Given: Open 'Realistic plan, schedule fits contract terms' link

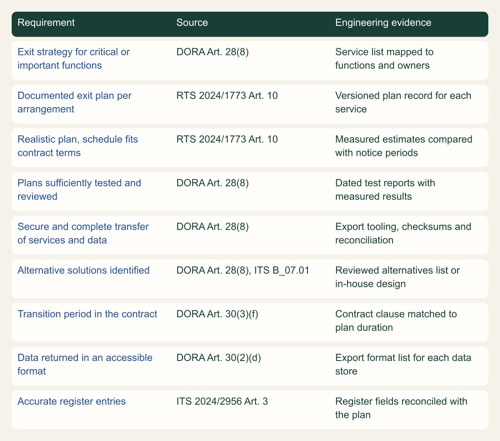Looking at the screenshot, I should [77, 146].
